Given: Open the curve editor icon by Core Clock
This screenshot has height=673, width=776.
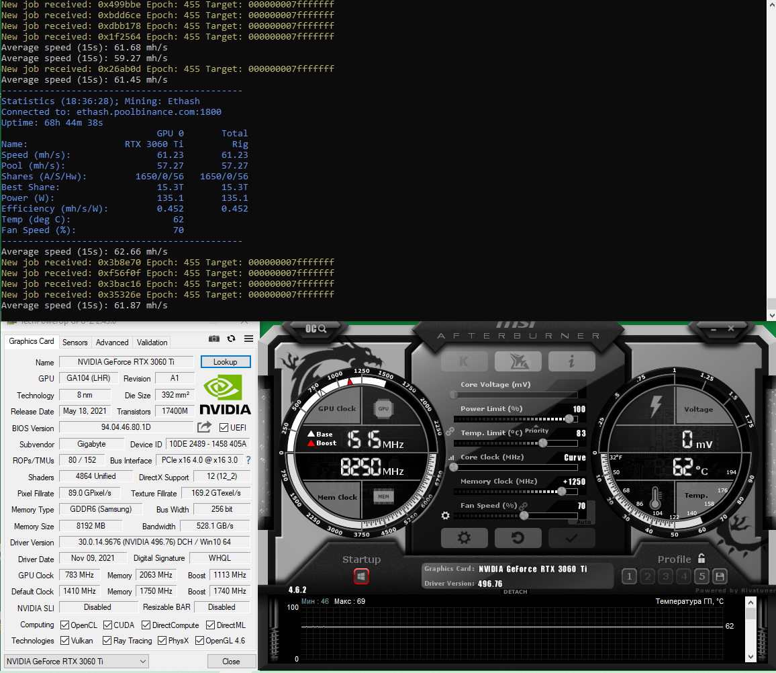Looking at the screenshot, I should click(451, 457).
